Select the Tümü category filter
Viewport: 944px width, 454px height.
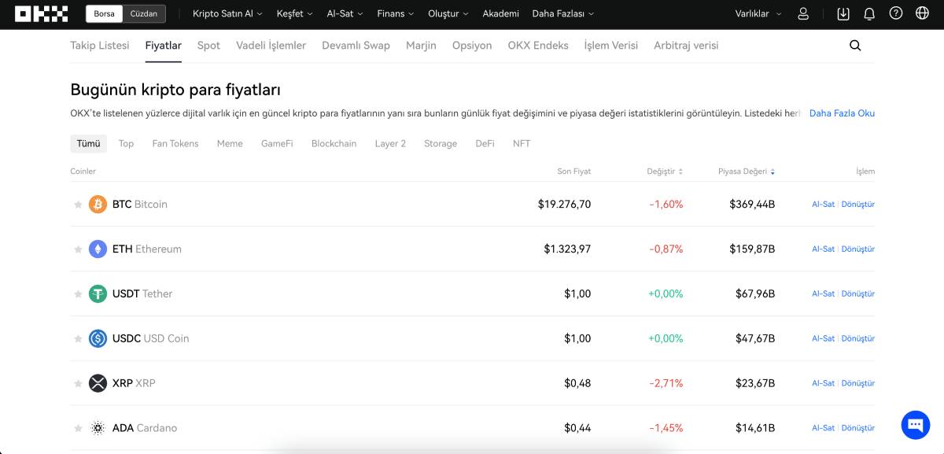88,144
